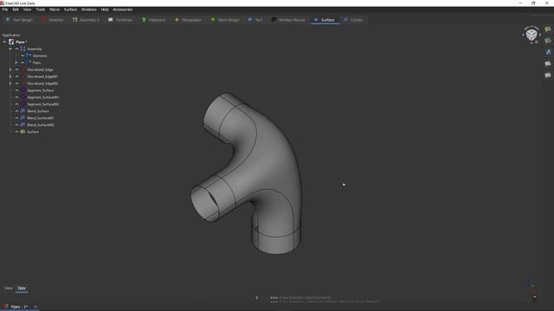Expand the Discretized_Edge tree node
The width and height of the screenshot is (554, 311).
pos(10,70)
